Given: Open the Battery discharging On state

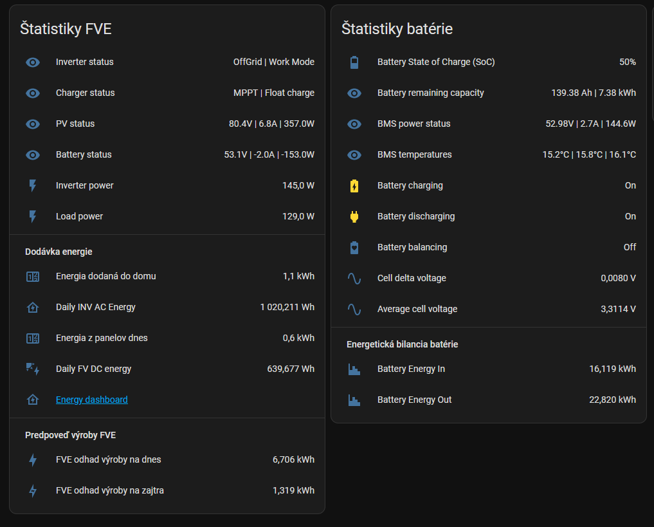Looking at the screenshot, I should point(630,217).
